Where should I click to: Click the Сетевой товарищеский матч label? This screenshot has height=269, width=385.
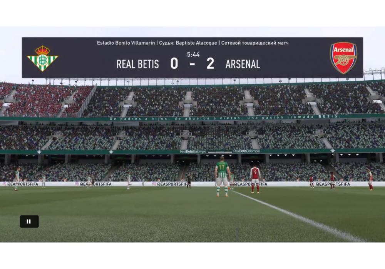[255, 43]
